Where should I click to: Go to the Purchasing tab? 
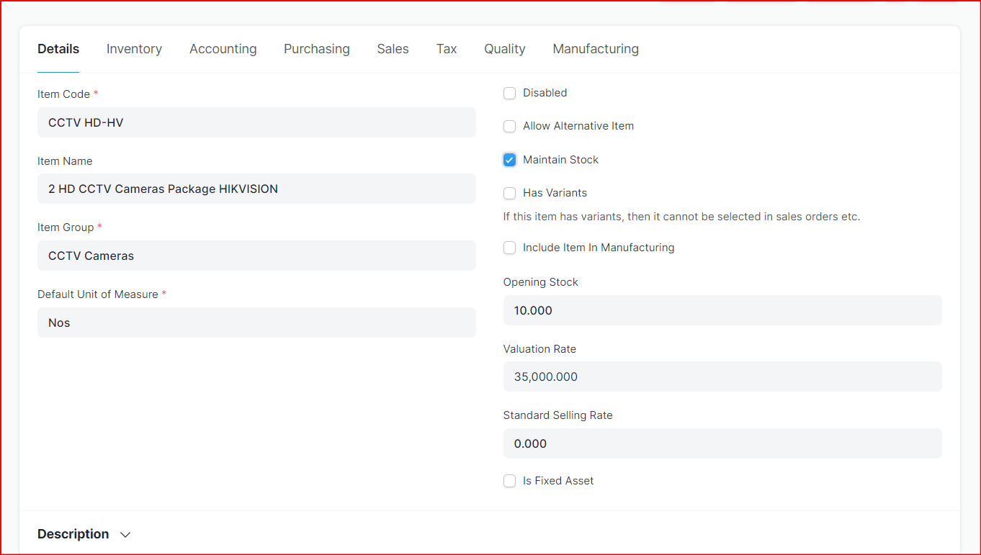click(316, 49)
